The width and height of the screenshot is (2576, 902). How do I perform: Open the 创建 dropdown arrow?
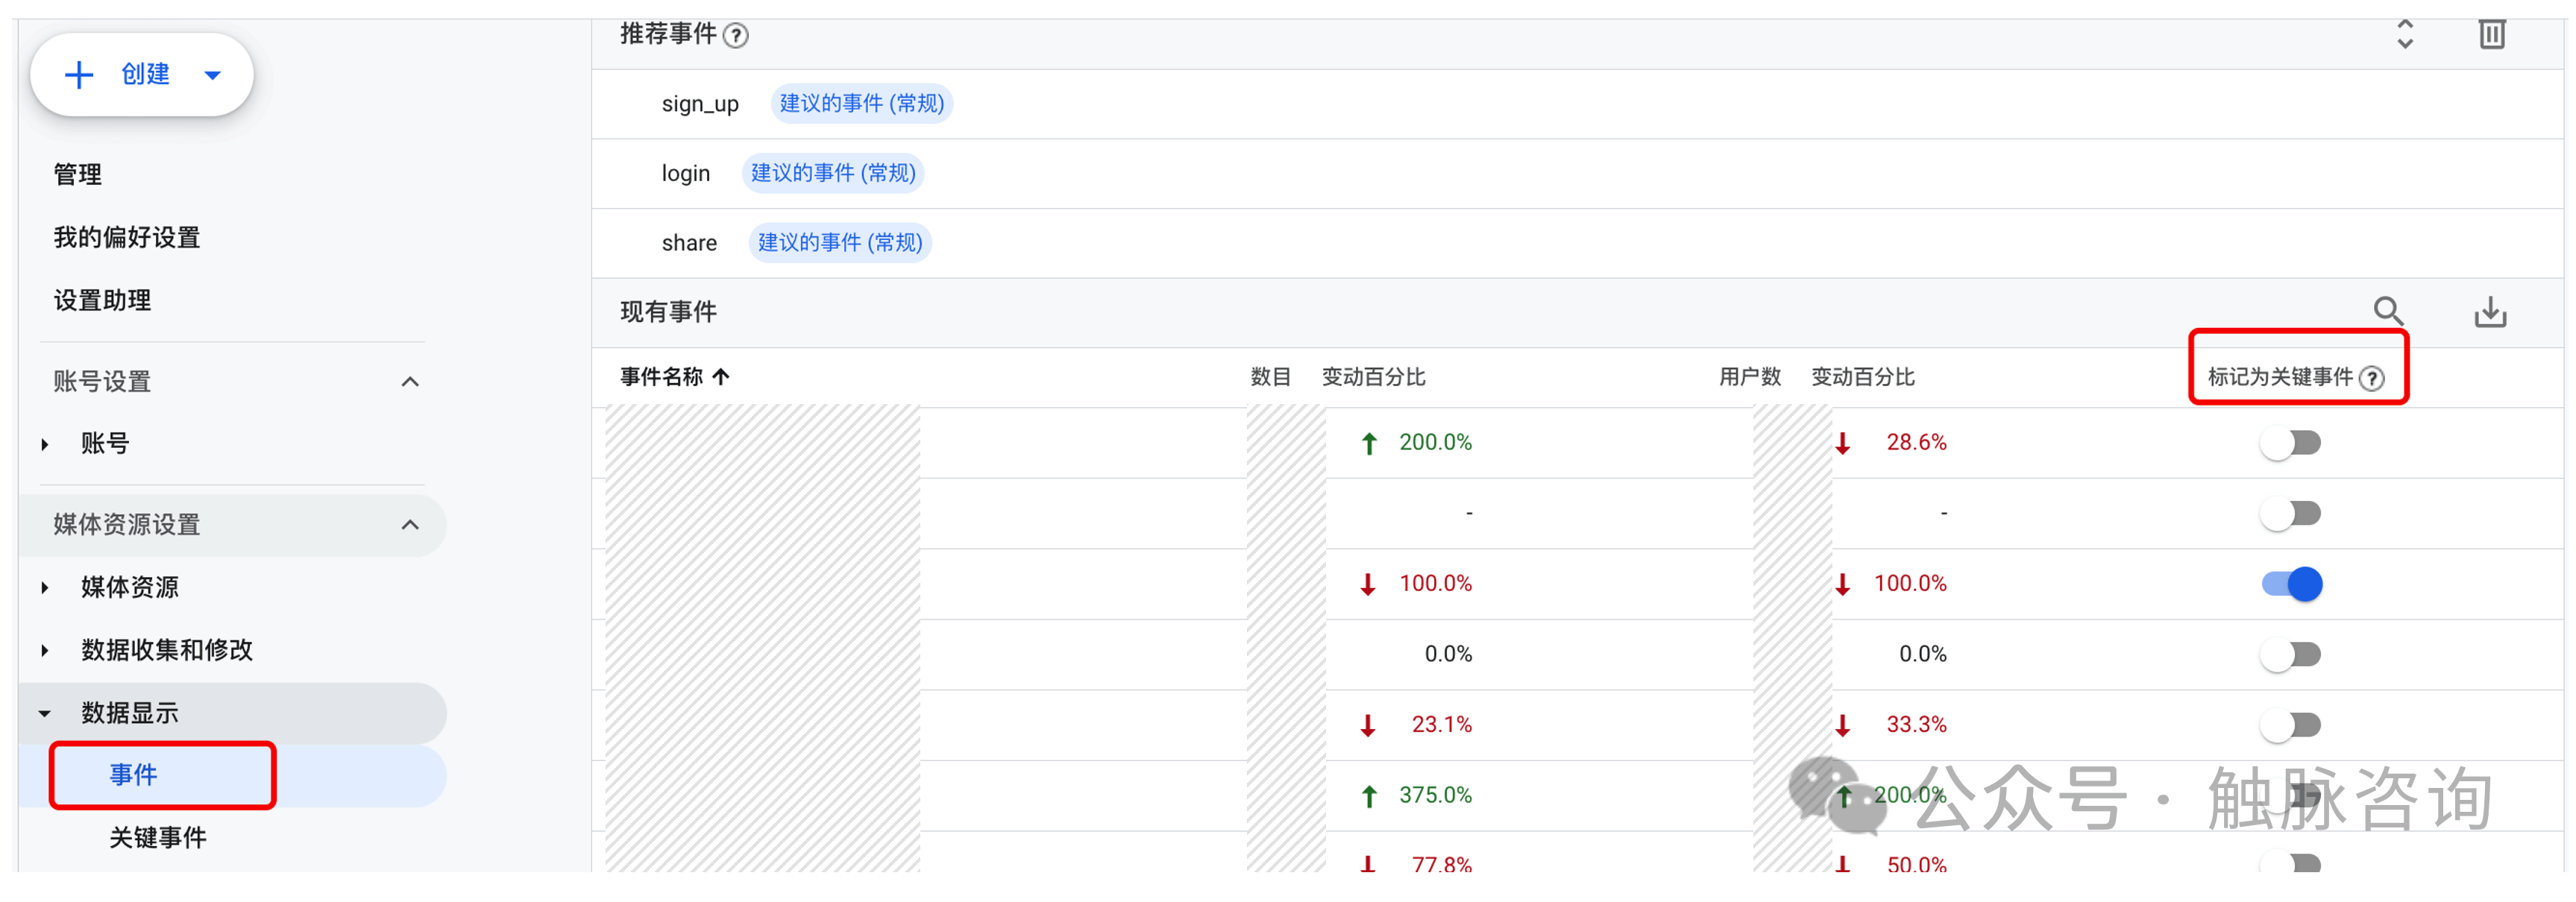(x=212, y=75)
